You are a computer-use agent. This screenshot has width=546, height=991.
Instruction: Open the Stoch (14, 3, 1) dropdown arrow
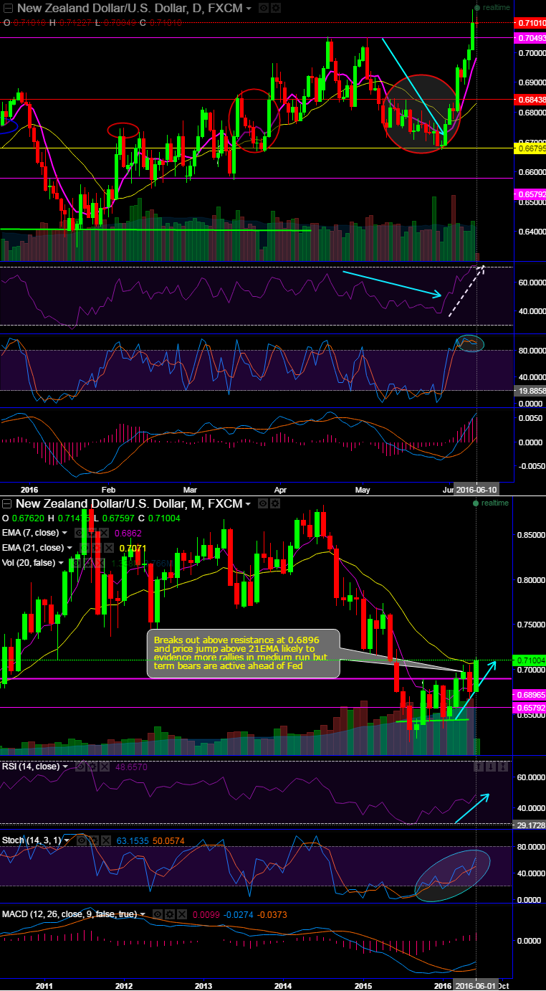pos(67,840)
